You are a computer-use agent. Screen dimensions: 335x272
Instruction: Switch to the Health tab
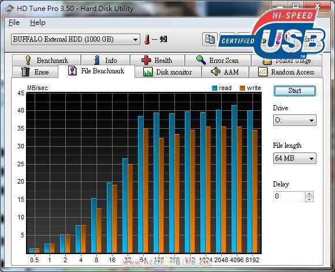[x=157, y=61]
